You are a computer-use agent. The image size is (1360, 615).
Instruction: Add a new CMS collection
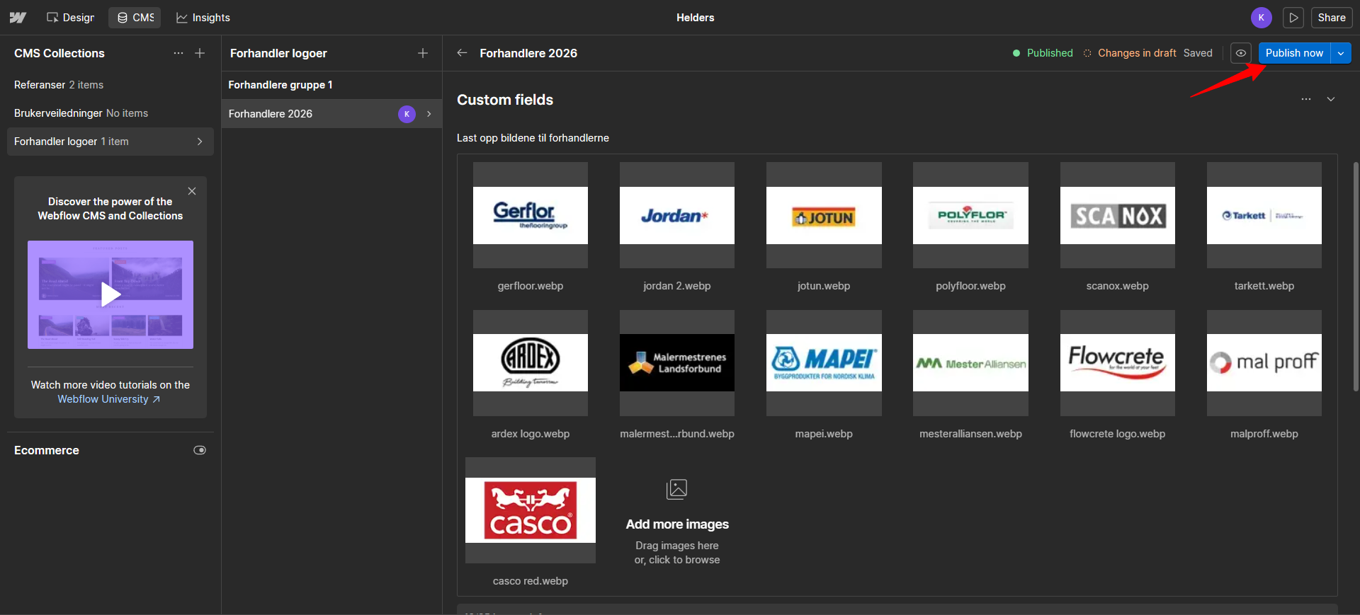pos(200,53)
